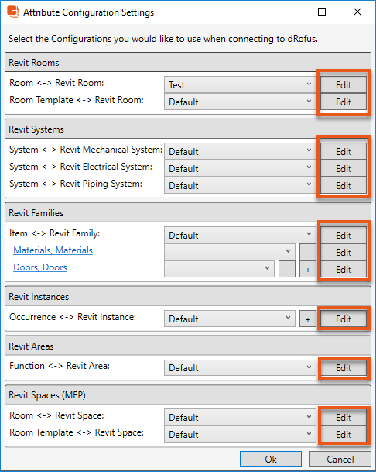This screenshot has height=472, width=376.
Task: Click plus button beside Occurrence Revit Instance
Action: click(x=308, y=319)
